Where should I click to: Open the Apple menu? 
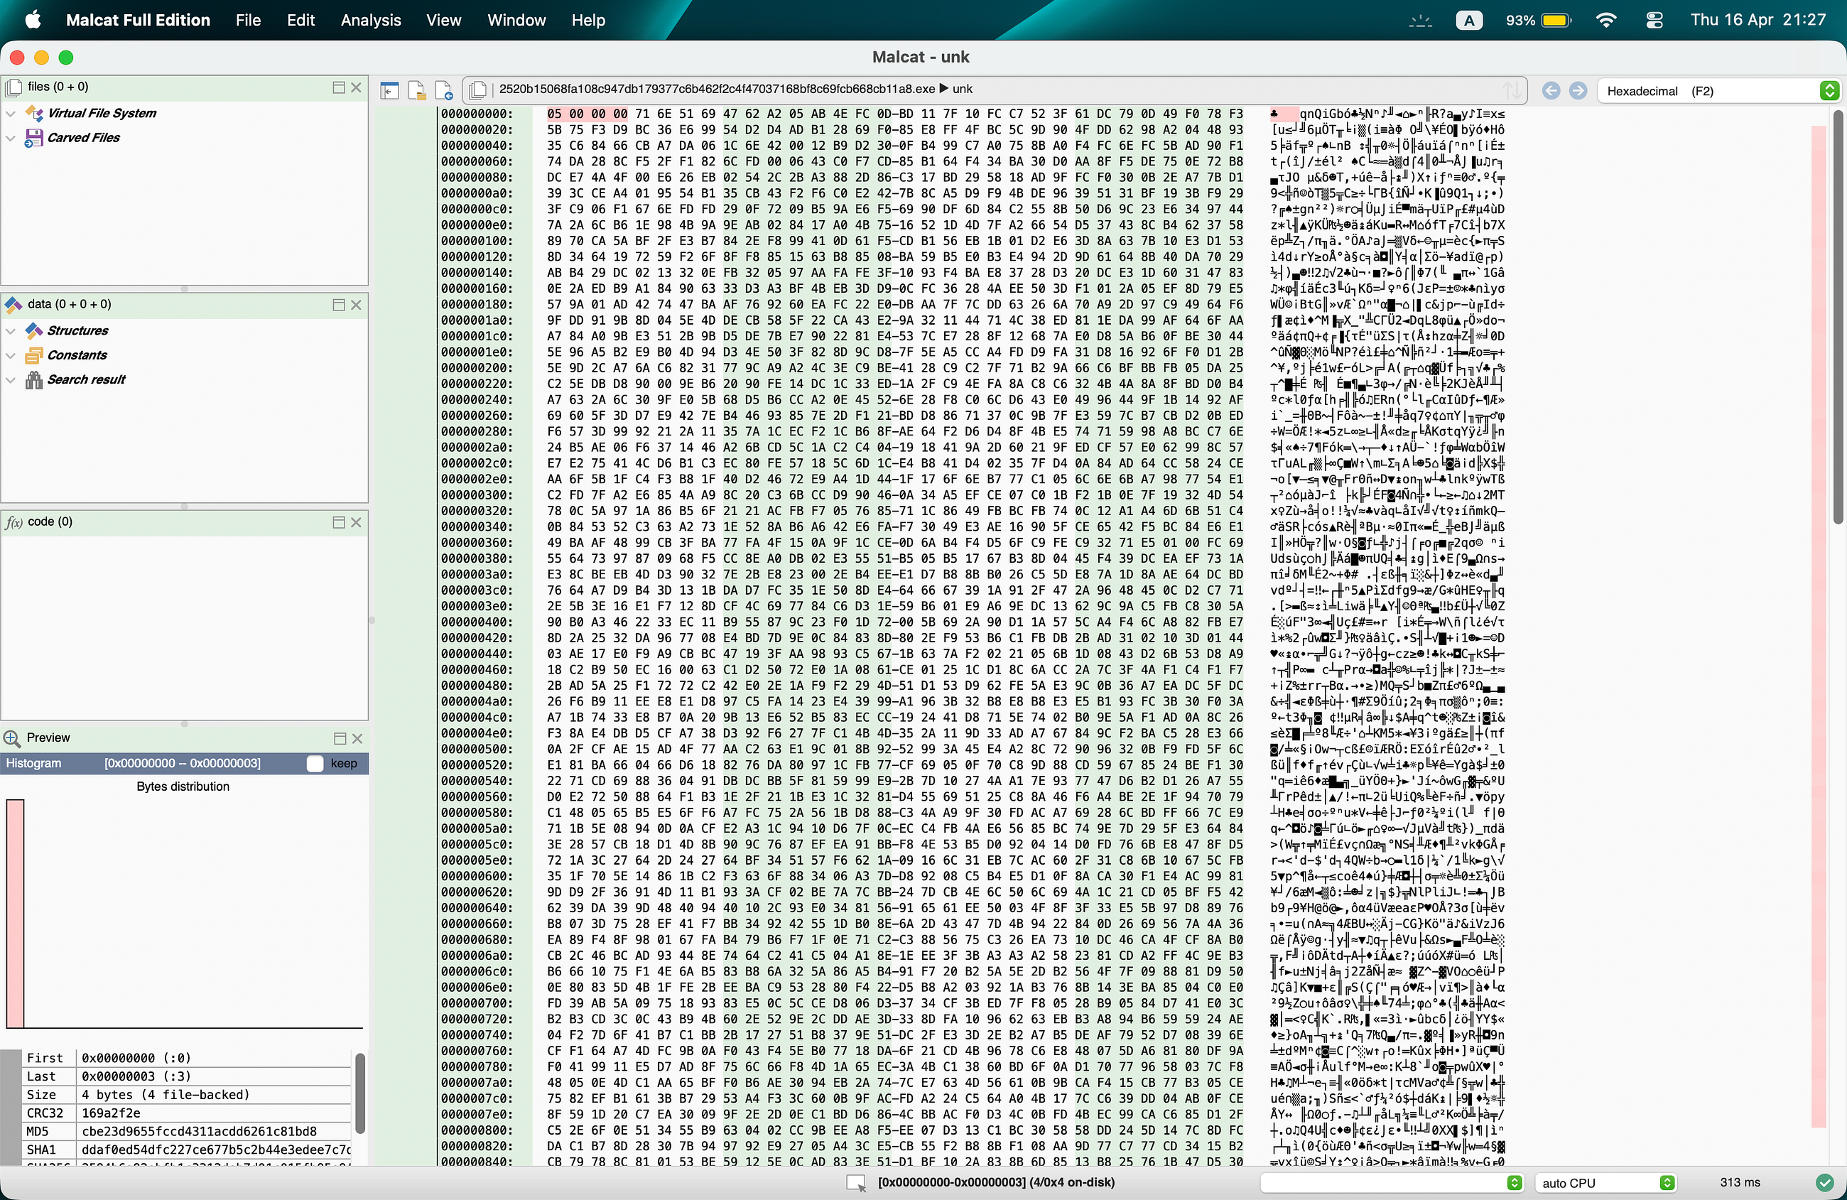33,20
